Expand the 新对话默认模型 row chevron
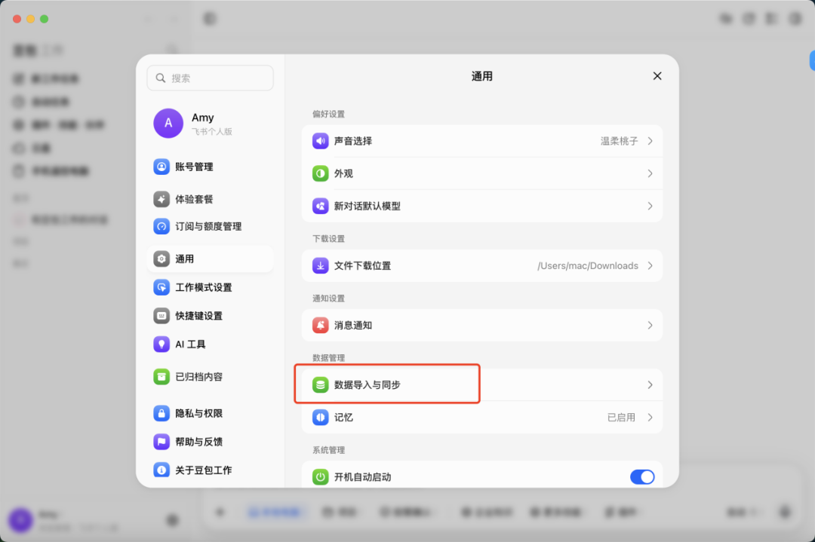This screenshot has height=542, width=815. pos(650,206)
